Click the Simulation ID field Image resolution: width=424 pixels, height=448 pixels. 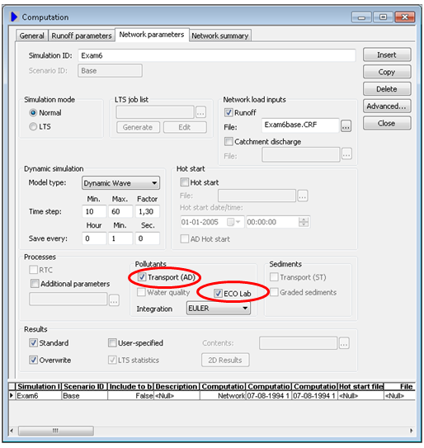(x=217, y=55)
